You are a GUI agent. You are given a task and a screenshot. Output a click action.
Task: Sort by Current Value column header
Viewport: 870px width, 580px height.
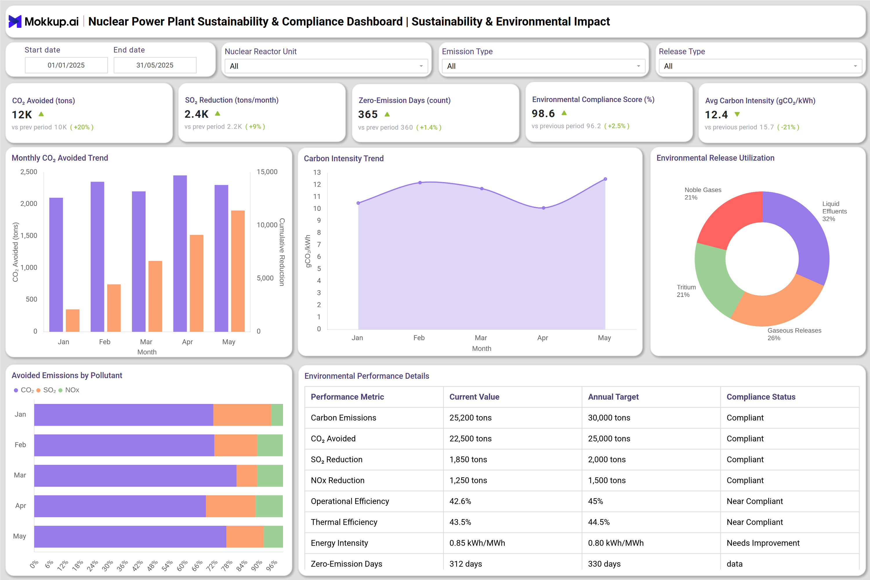(x=474, y=397)
